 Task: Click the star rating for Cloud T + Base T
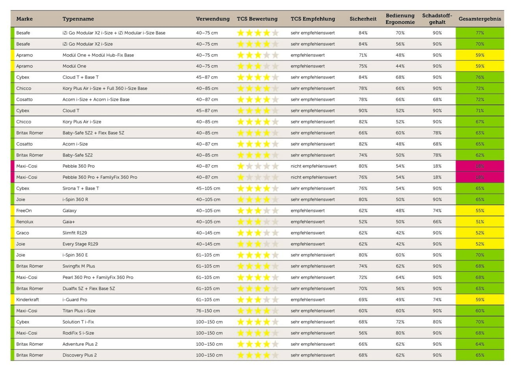pyautogui.click(x=258, y=77)
